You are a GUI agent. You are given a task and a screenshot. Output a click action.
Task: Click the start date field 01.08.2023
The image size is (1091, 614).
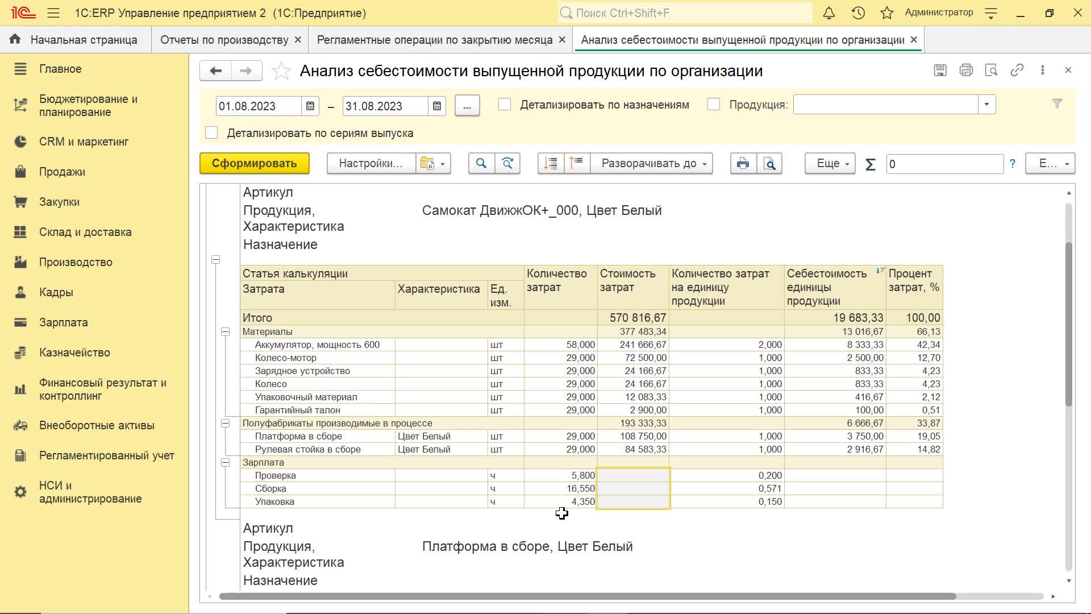pos(259,106)
